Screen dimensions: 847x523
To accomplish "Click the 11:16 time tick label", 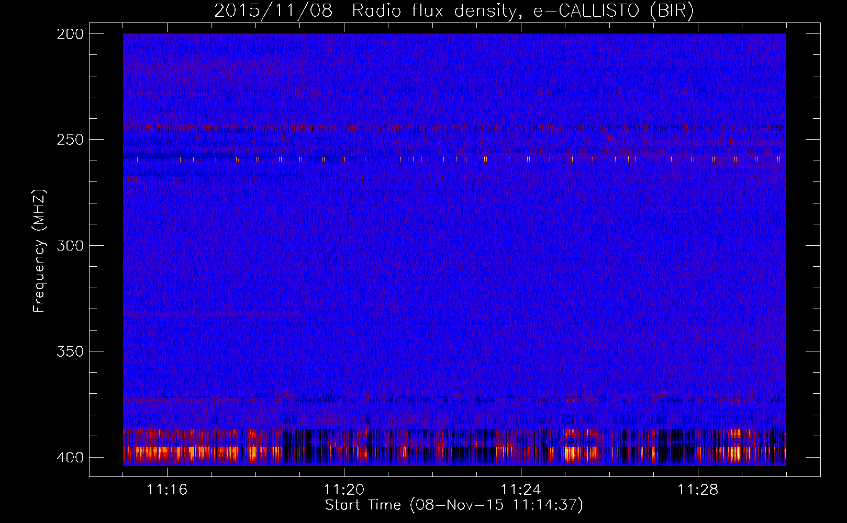I will point(167,490).
